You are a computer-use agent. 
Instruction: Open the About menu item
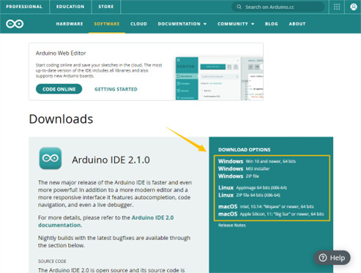(297, 24)
